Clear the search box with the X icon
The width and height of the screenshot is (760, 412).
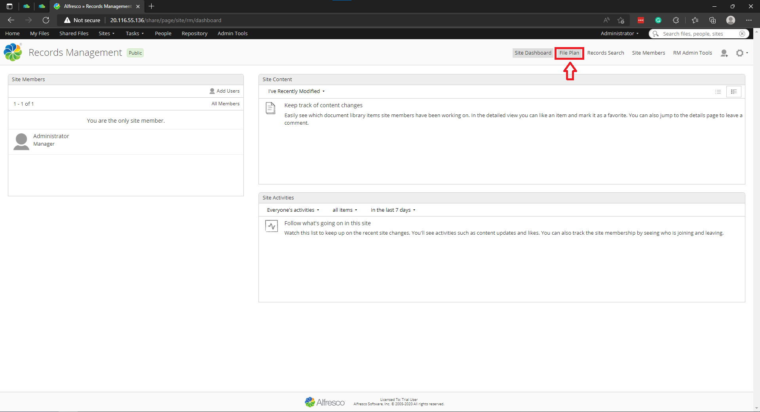[x=742, y=34]
